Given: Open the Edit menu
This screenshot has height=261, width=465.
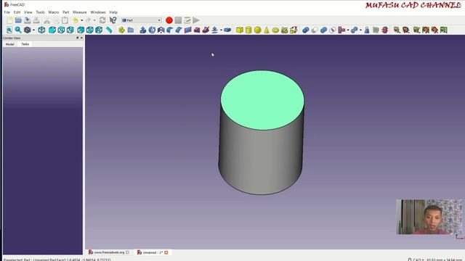Looking at the screenshot, I should tap(17, 12).
